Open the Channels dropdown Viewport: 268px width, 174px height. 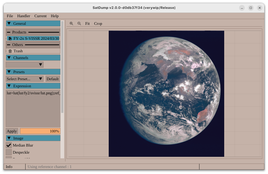(25, 65)
